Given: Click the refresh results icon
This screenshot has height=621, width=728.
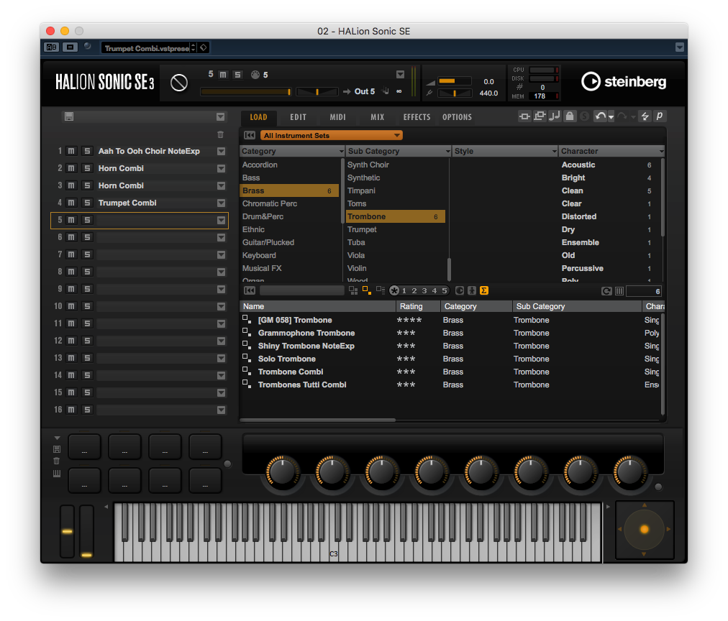Looking at the screenshot, I should (x=606, y=290).
